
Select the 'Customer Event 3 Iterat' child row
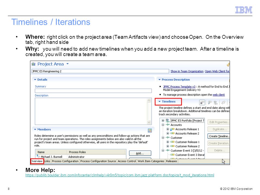tap(190, 155)
